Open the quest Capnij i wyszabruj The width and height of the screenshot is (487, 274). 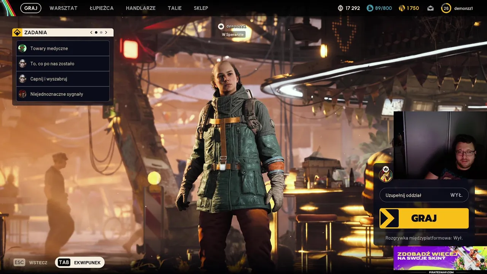[x=63, y=79]
